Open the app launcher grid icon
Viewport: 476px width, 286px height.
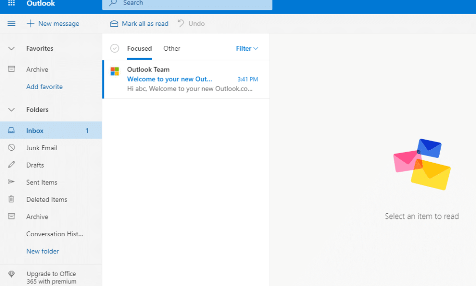click(x=11, y=3)
